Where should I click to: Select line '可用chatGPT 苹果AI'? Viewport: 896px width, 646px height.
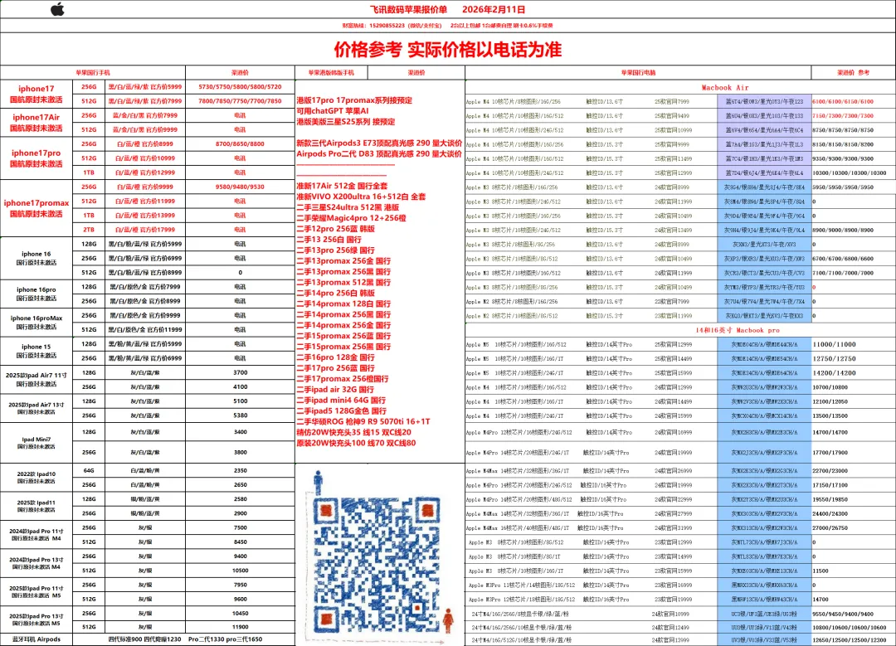(x=333, y=111)
